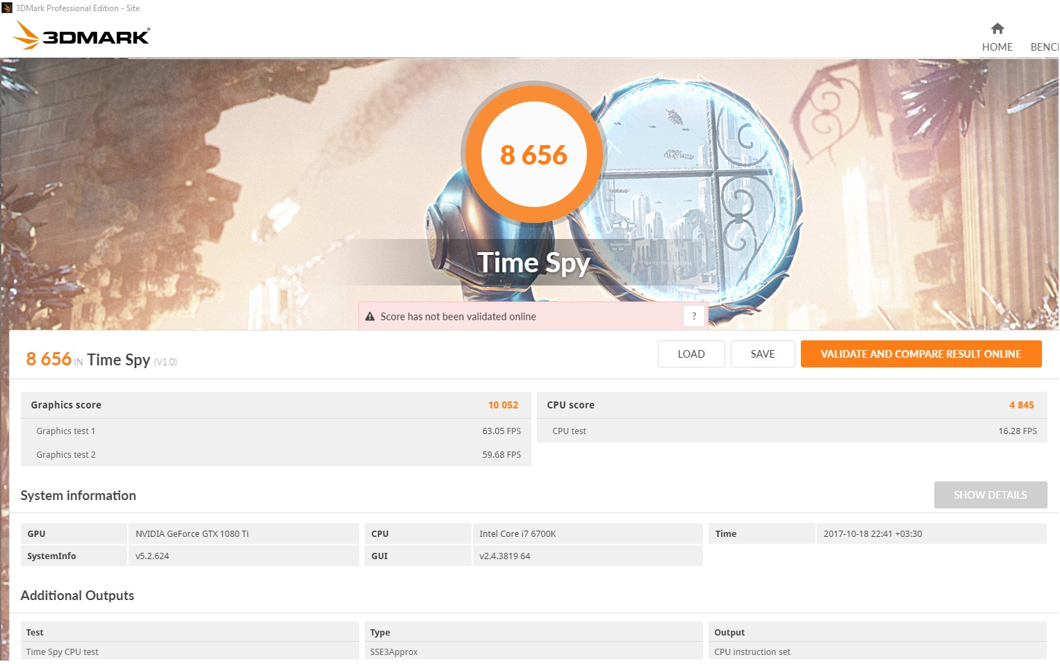The height and width of the screenshot is (664, 1060).
Task: Click the graphics score value 10 052
Action: 503,405
